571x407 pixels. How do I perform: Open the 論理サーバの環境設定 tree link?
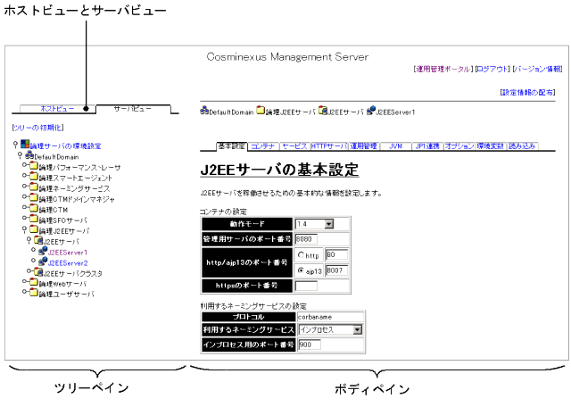(65, 146)
